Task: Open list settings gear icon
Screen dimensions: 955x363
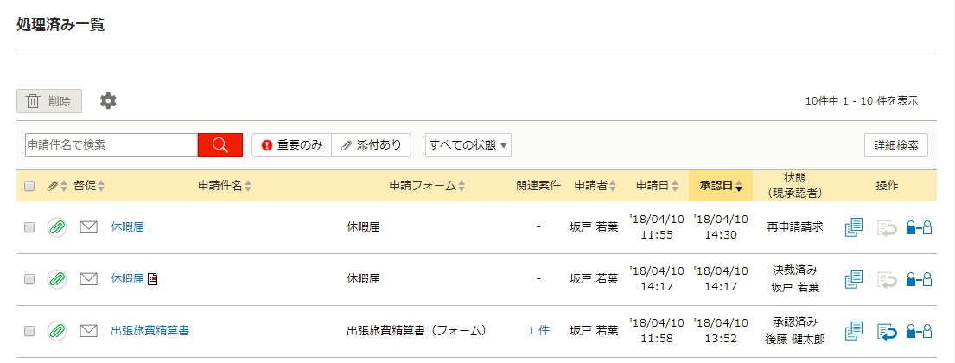Action: [108, 101]
